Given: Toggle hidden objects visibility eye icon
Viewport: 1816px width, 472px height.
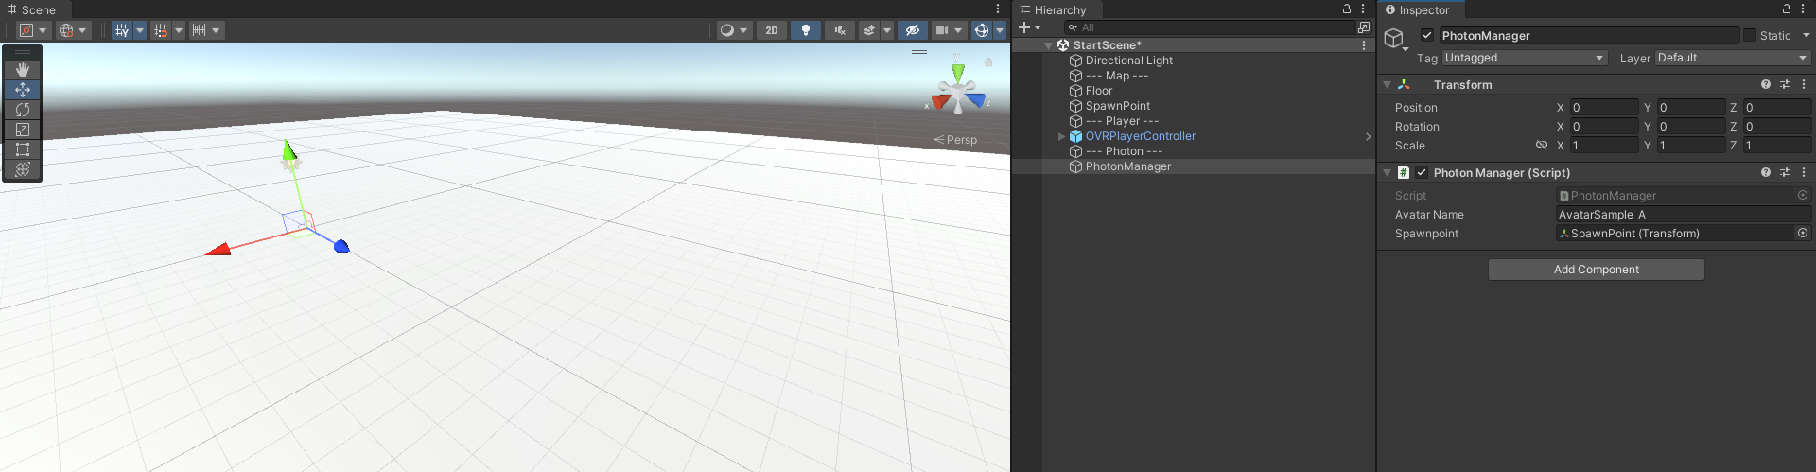Looking at the screenshot, I should [x=913, y=30].
